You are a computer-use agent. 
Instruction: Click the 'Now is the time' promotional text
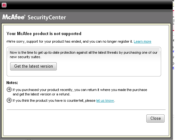(x=84, y=55)
